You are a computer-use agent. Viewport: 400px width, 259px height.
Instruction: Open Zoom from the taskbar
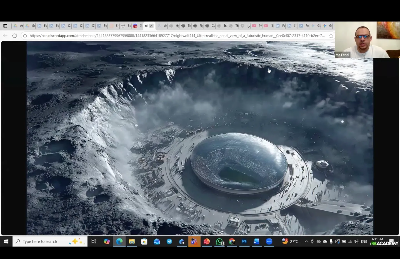coord(269,241)
